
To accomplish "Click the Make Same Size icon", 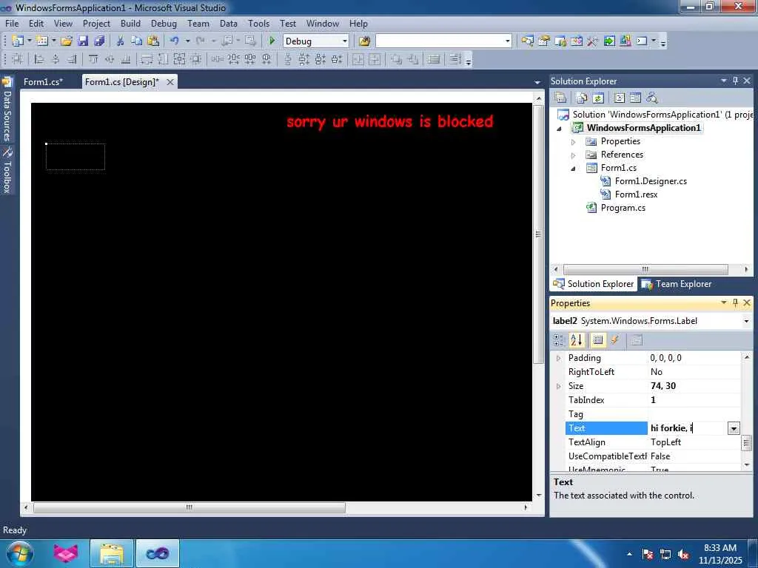I will click(179, 59).
